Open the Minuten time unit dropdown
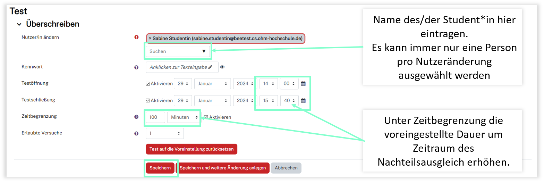This screenshot has height=183, width=544. (x=184, y=117)
